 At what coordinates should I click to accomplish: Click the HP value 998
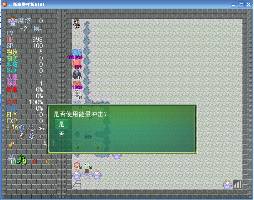[x=37, y=39]
